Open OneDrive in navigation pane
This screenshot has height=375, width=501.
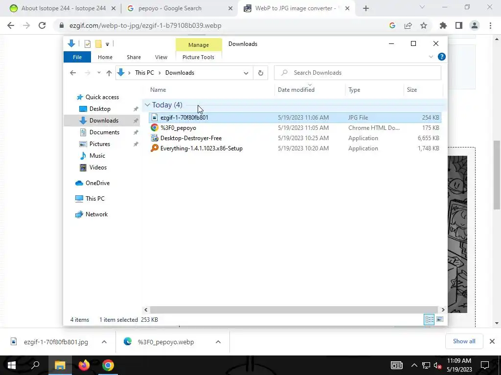(97, 183)
